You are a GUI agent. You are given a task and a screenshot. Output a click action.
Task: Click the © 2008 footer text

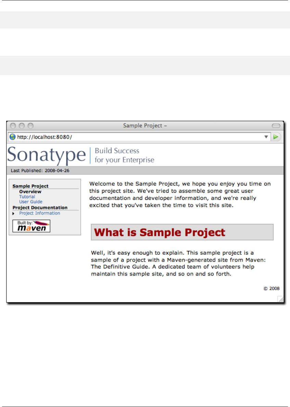click(x=272, y=288)
